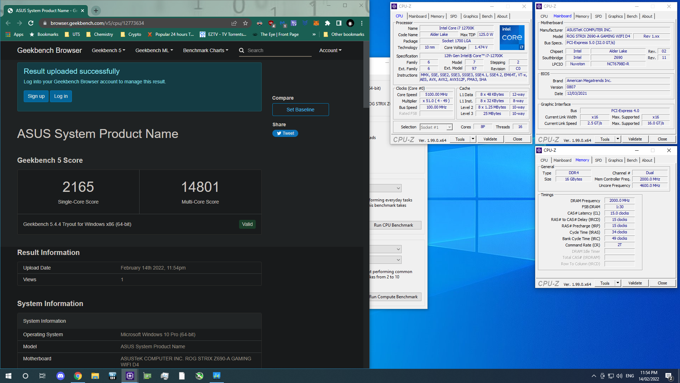This screenshot has height=383, width=680.
Task: Open the Apps shortcut in bookmarks bar
Action: point(15,34)
